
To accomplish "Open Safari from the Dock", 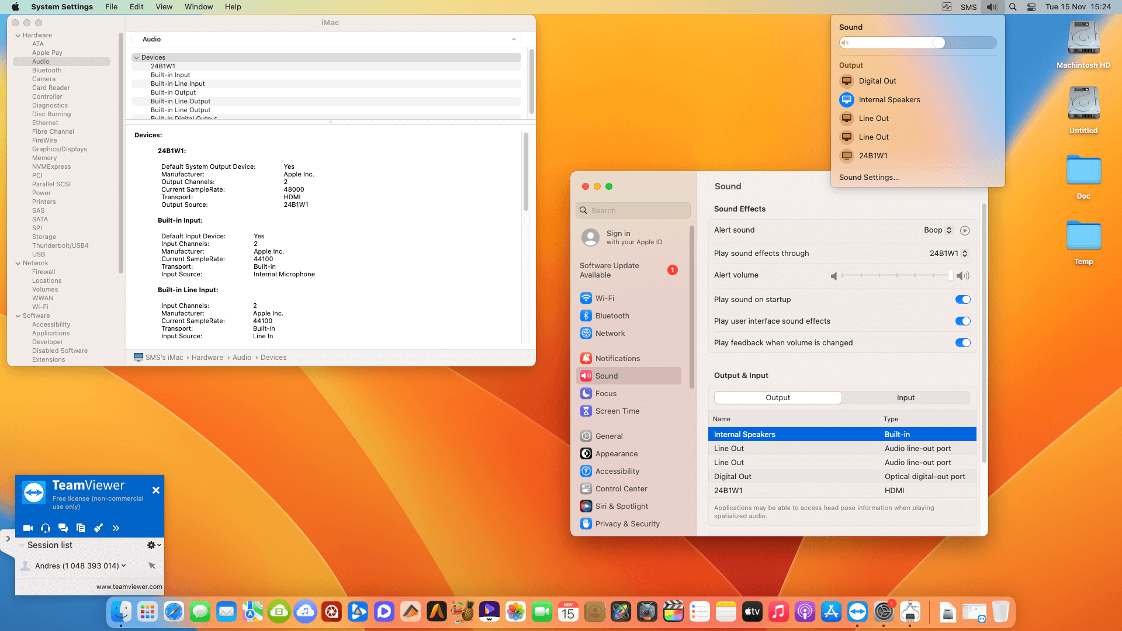I will [174, 612].
